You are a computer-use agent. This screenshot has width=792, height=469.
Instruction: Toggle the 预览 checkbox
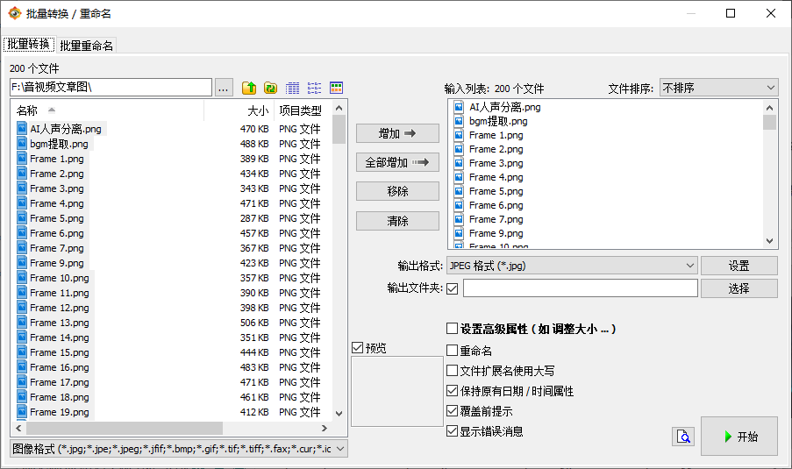tap(357, 348)
